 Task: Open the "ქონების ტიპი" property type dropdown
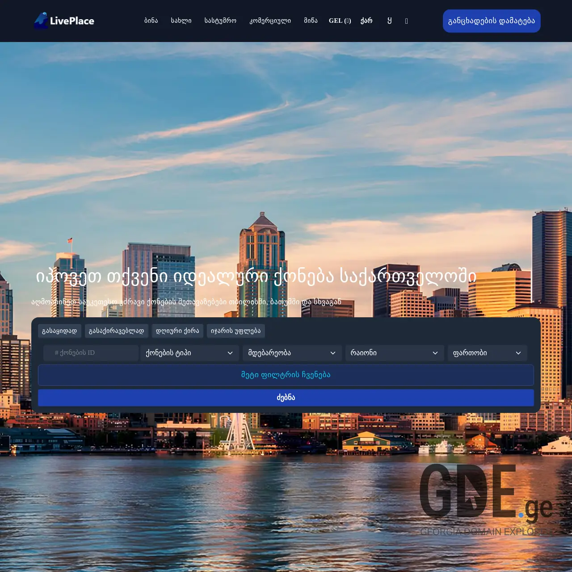click(189, 353)
